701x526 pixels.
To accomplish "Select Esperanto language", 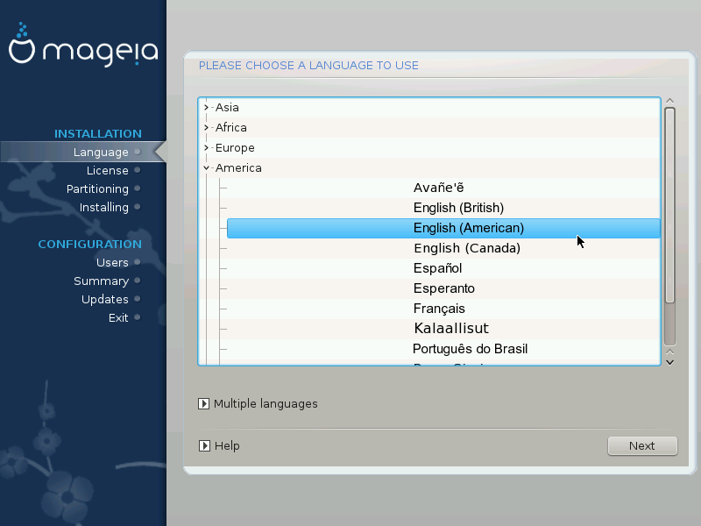I will click(444, 288).
